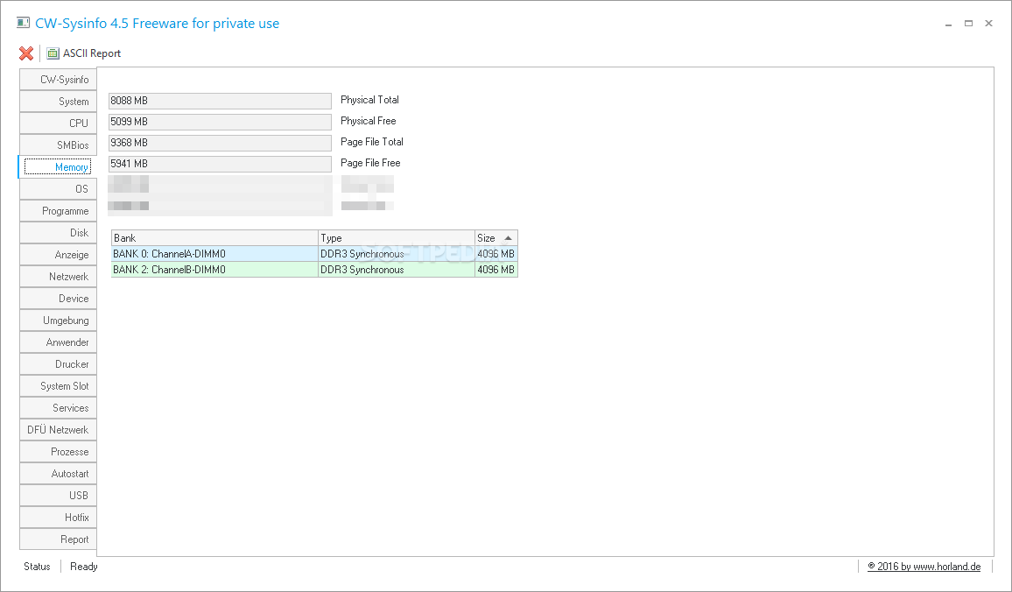The width and height of the screenshot is (1012, 592).
Task: Click the Physical Total field 8088 MB
Action: point(220,101)
